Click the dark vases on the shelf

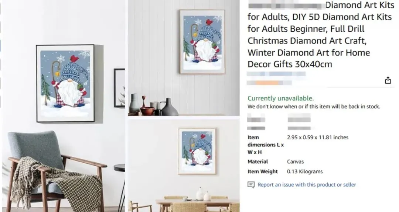point(154,105)
